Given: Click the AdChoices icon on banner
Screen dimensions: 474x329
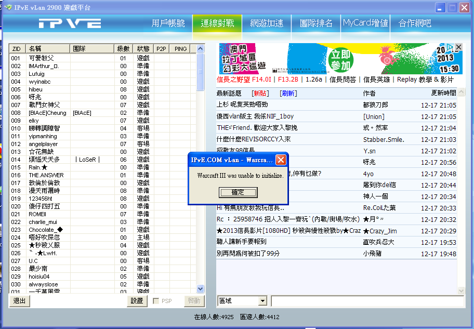Looking at the screenshot, I should pos(451,47).
